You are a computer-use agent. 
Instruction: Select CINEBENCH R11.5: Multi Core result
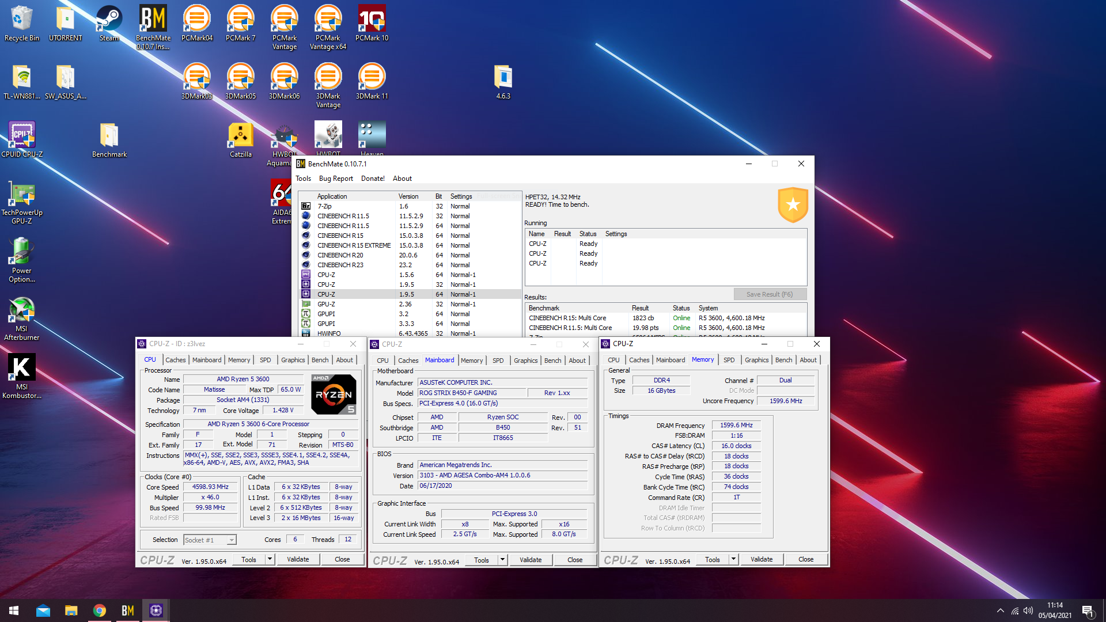pos(665,328)
